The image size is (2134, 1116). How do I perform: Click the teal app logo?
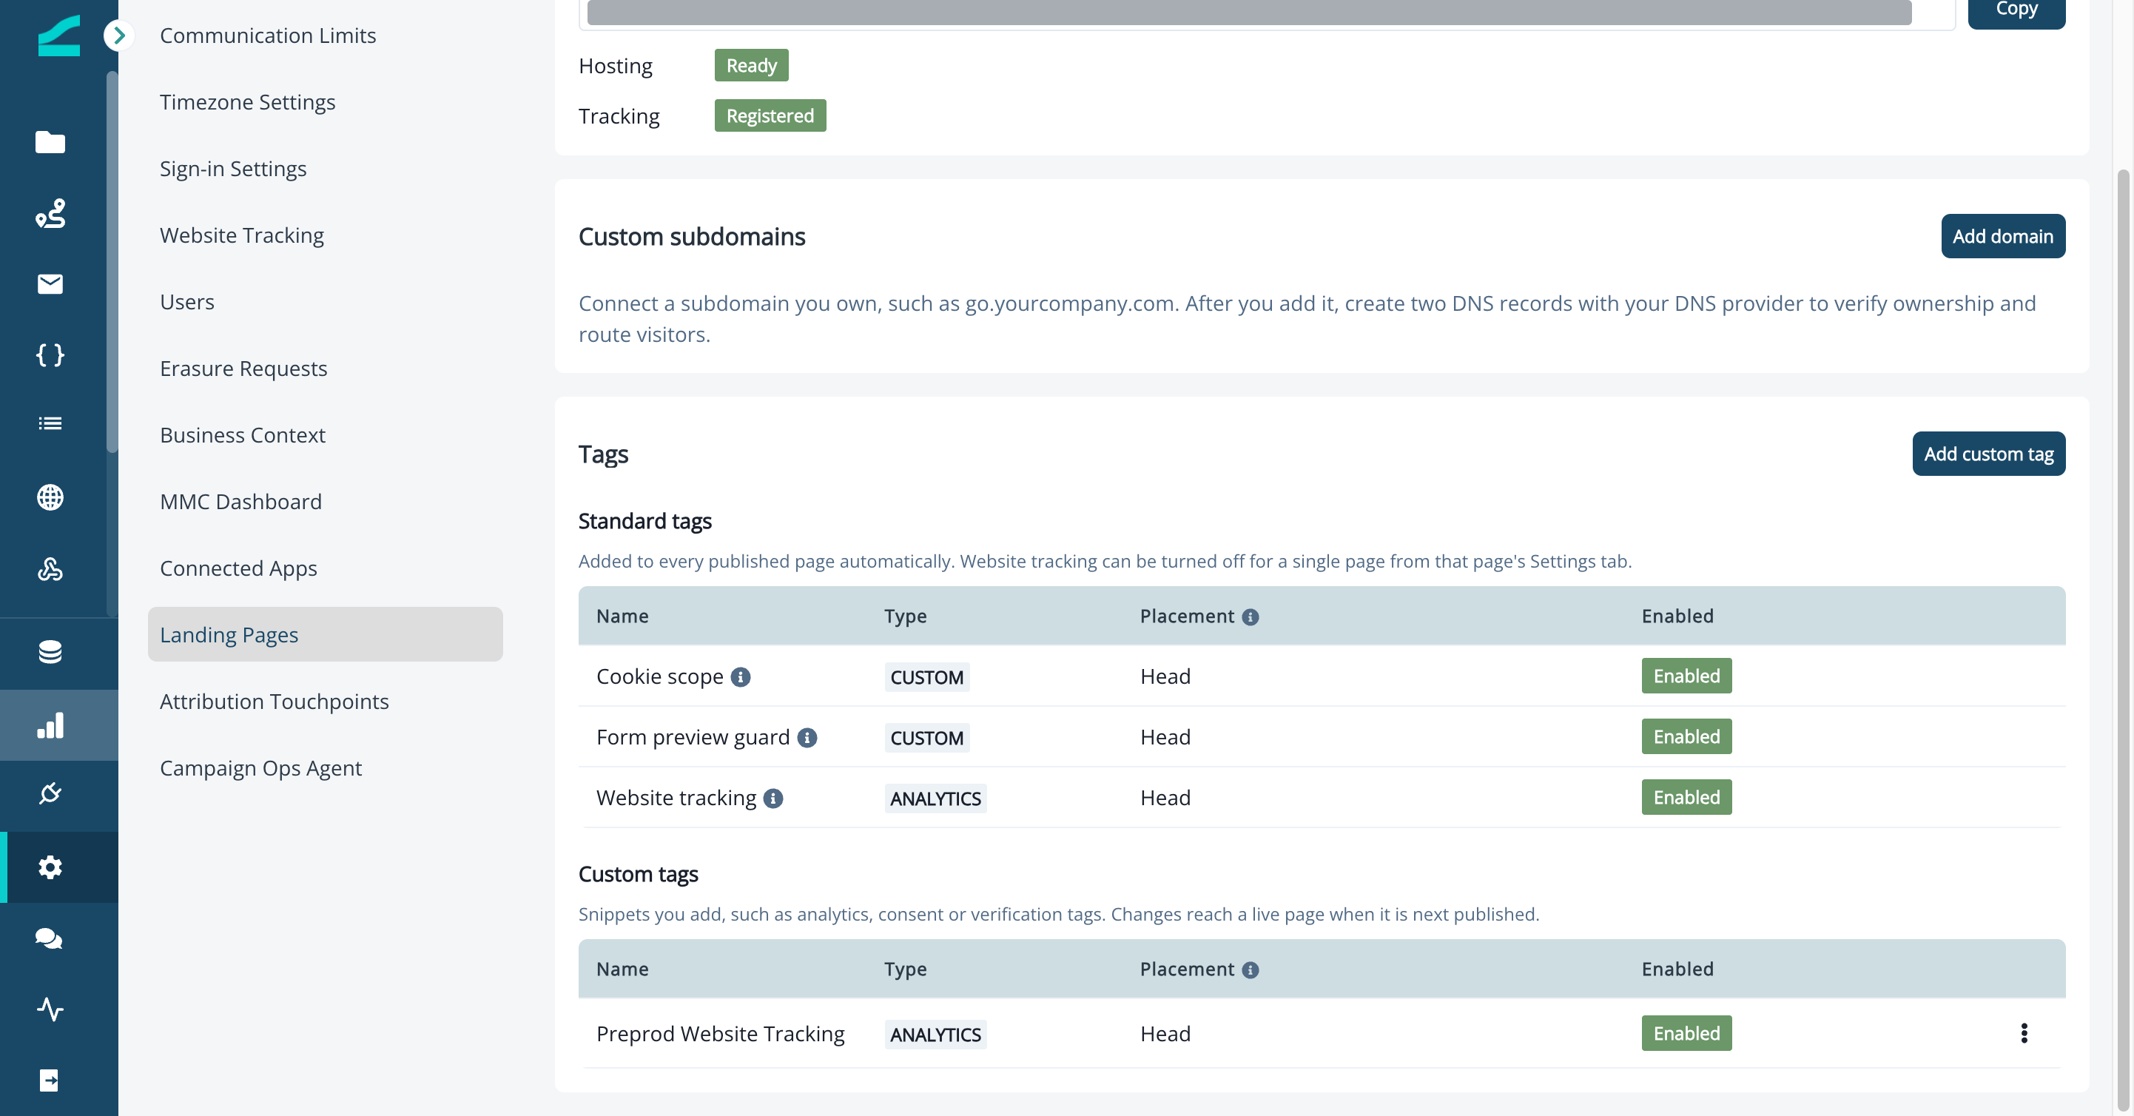58,36
